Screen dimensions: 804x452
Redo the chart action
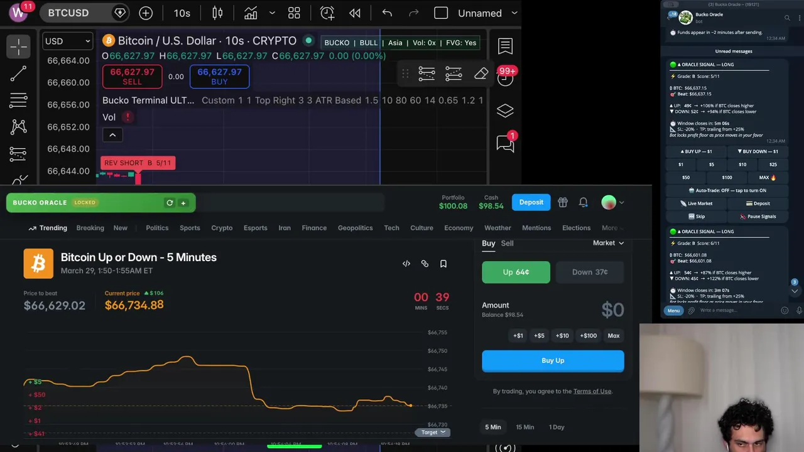pyautogui.click(x=413, y=13)
